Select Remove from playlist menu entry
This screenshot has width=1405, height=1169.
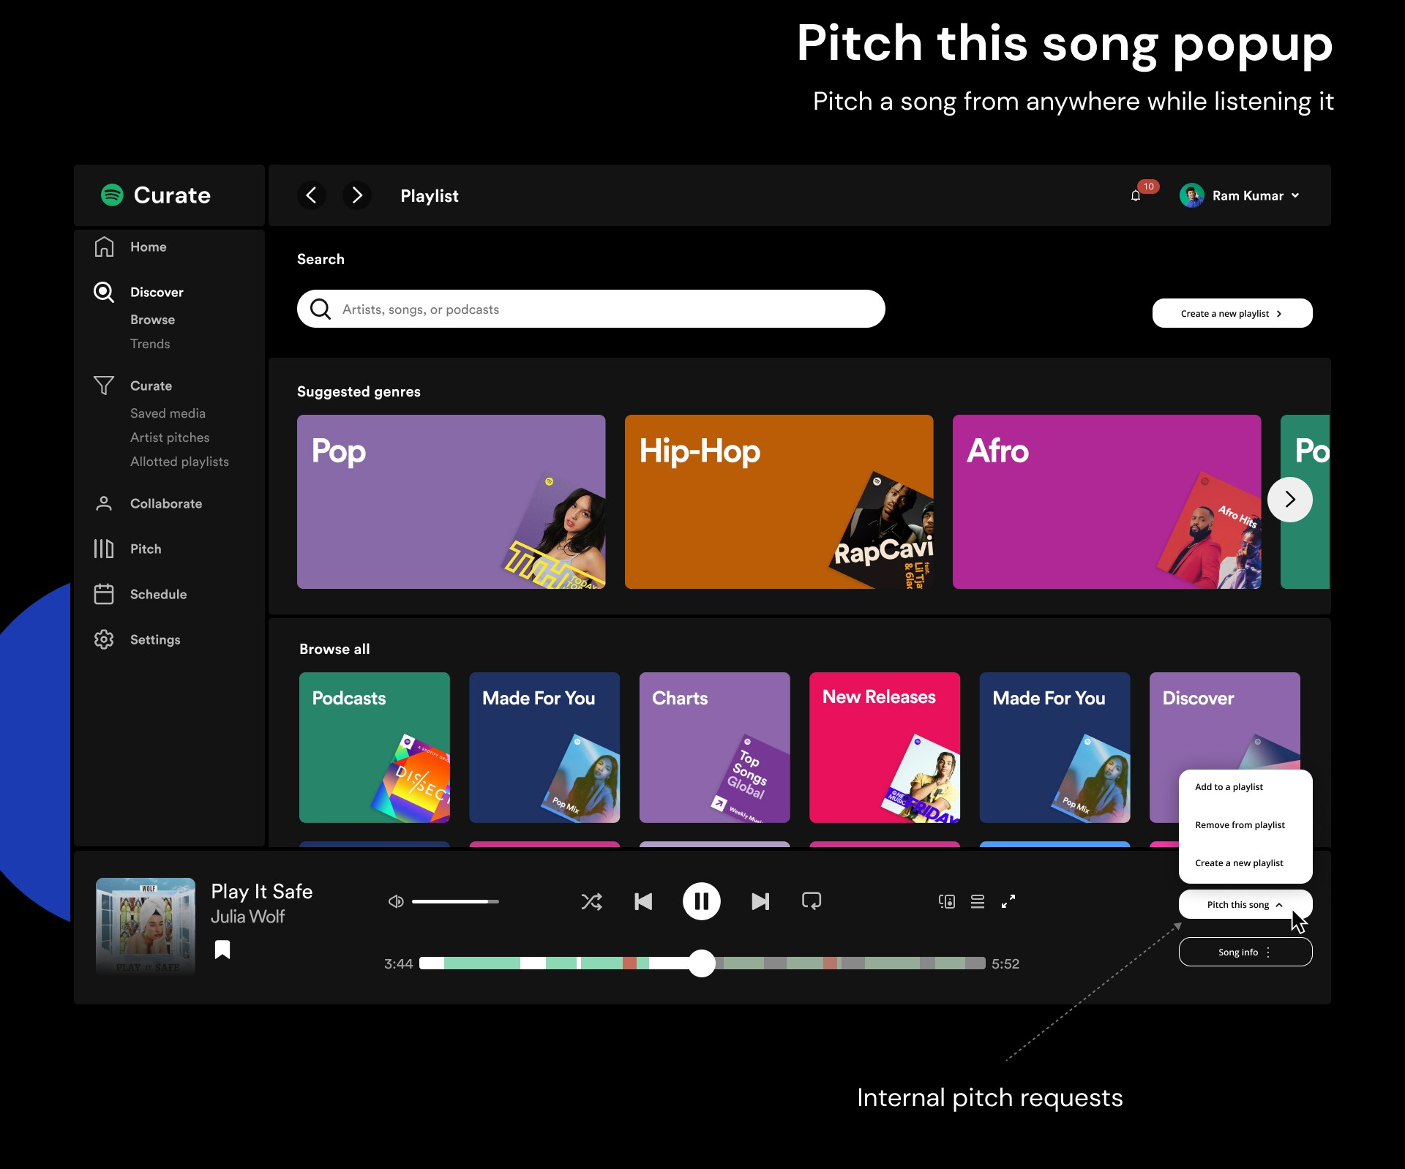(1240, 825)
